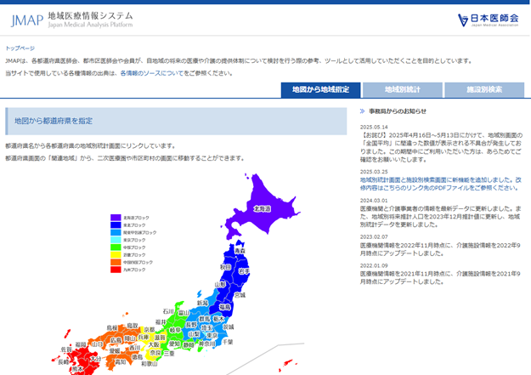Click 島根 on the map

tap(112, 328)
